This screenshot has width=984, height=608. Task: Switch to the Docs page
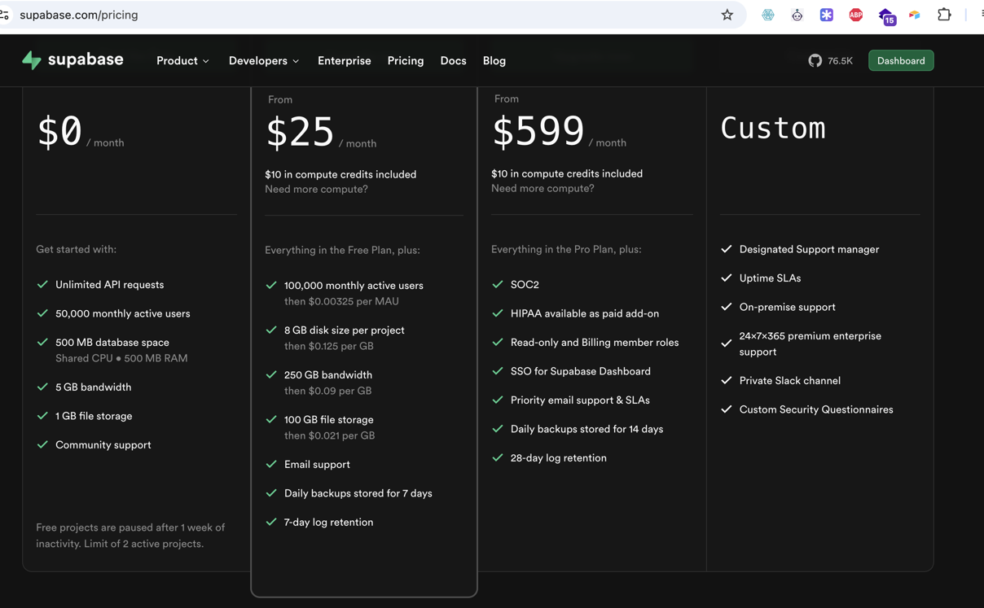pos(453,60)
